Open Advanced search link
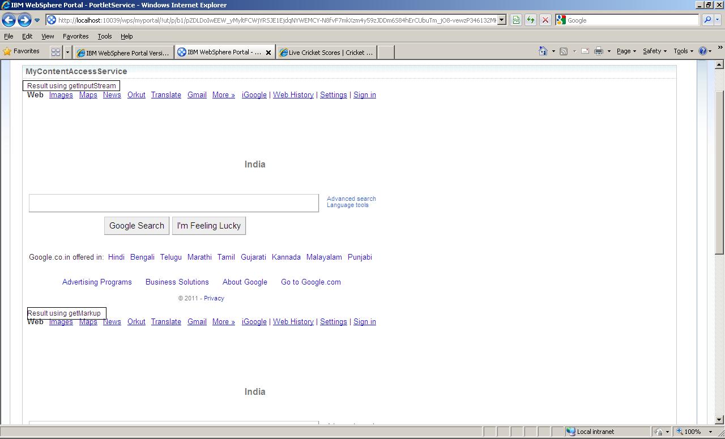This screenshot has width=725, height=439. coord(351,199)
